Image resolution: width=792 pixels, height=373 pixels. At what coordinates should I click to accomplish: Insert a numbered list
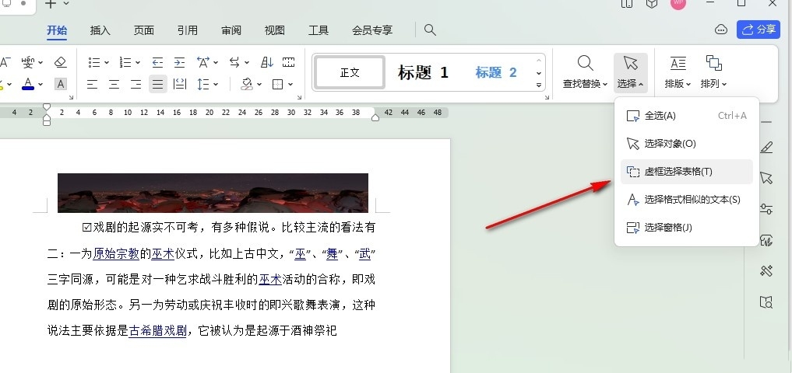125,62
